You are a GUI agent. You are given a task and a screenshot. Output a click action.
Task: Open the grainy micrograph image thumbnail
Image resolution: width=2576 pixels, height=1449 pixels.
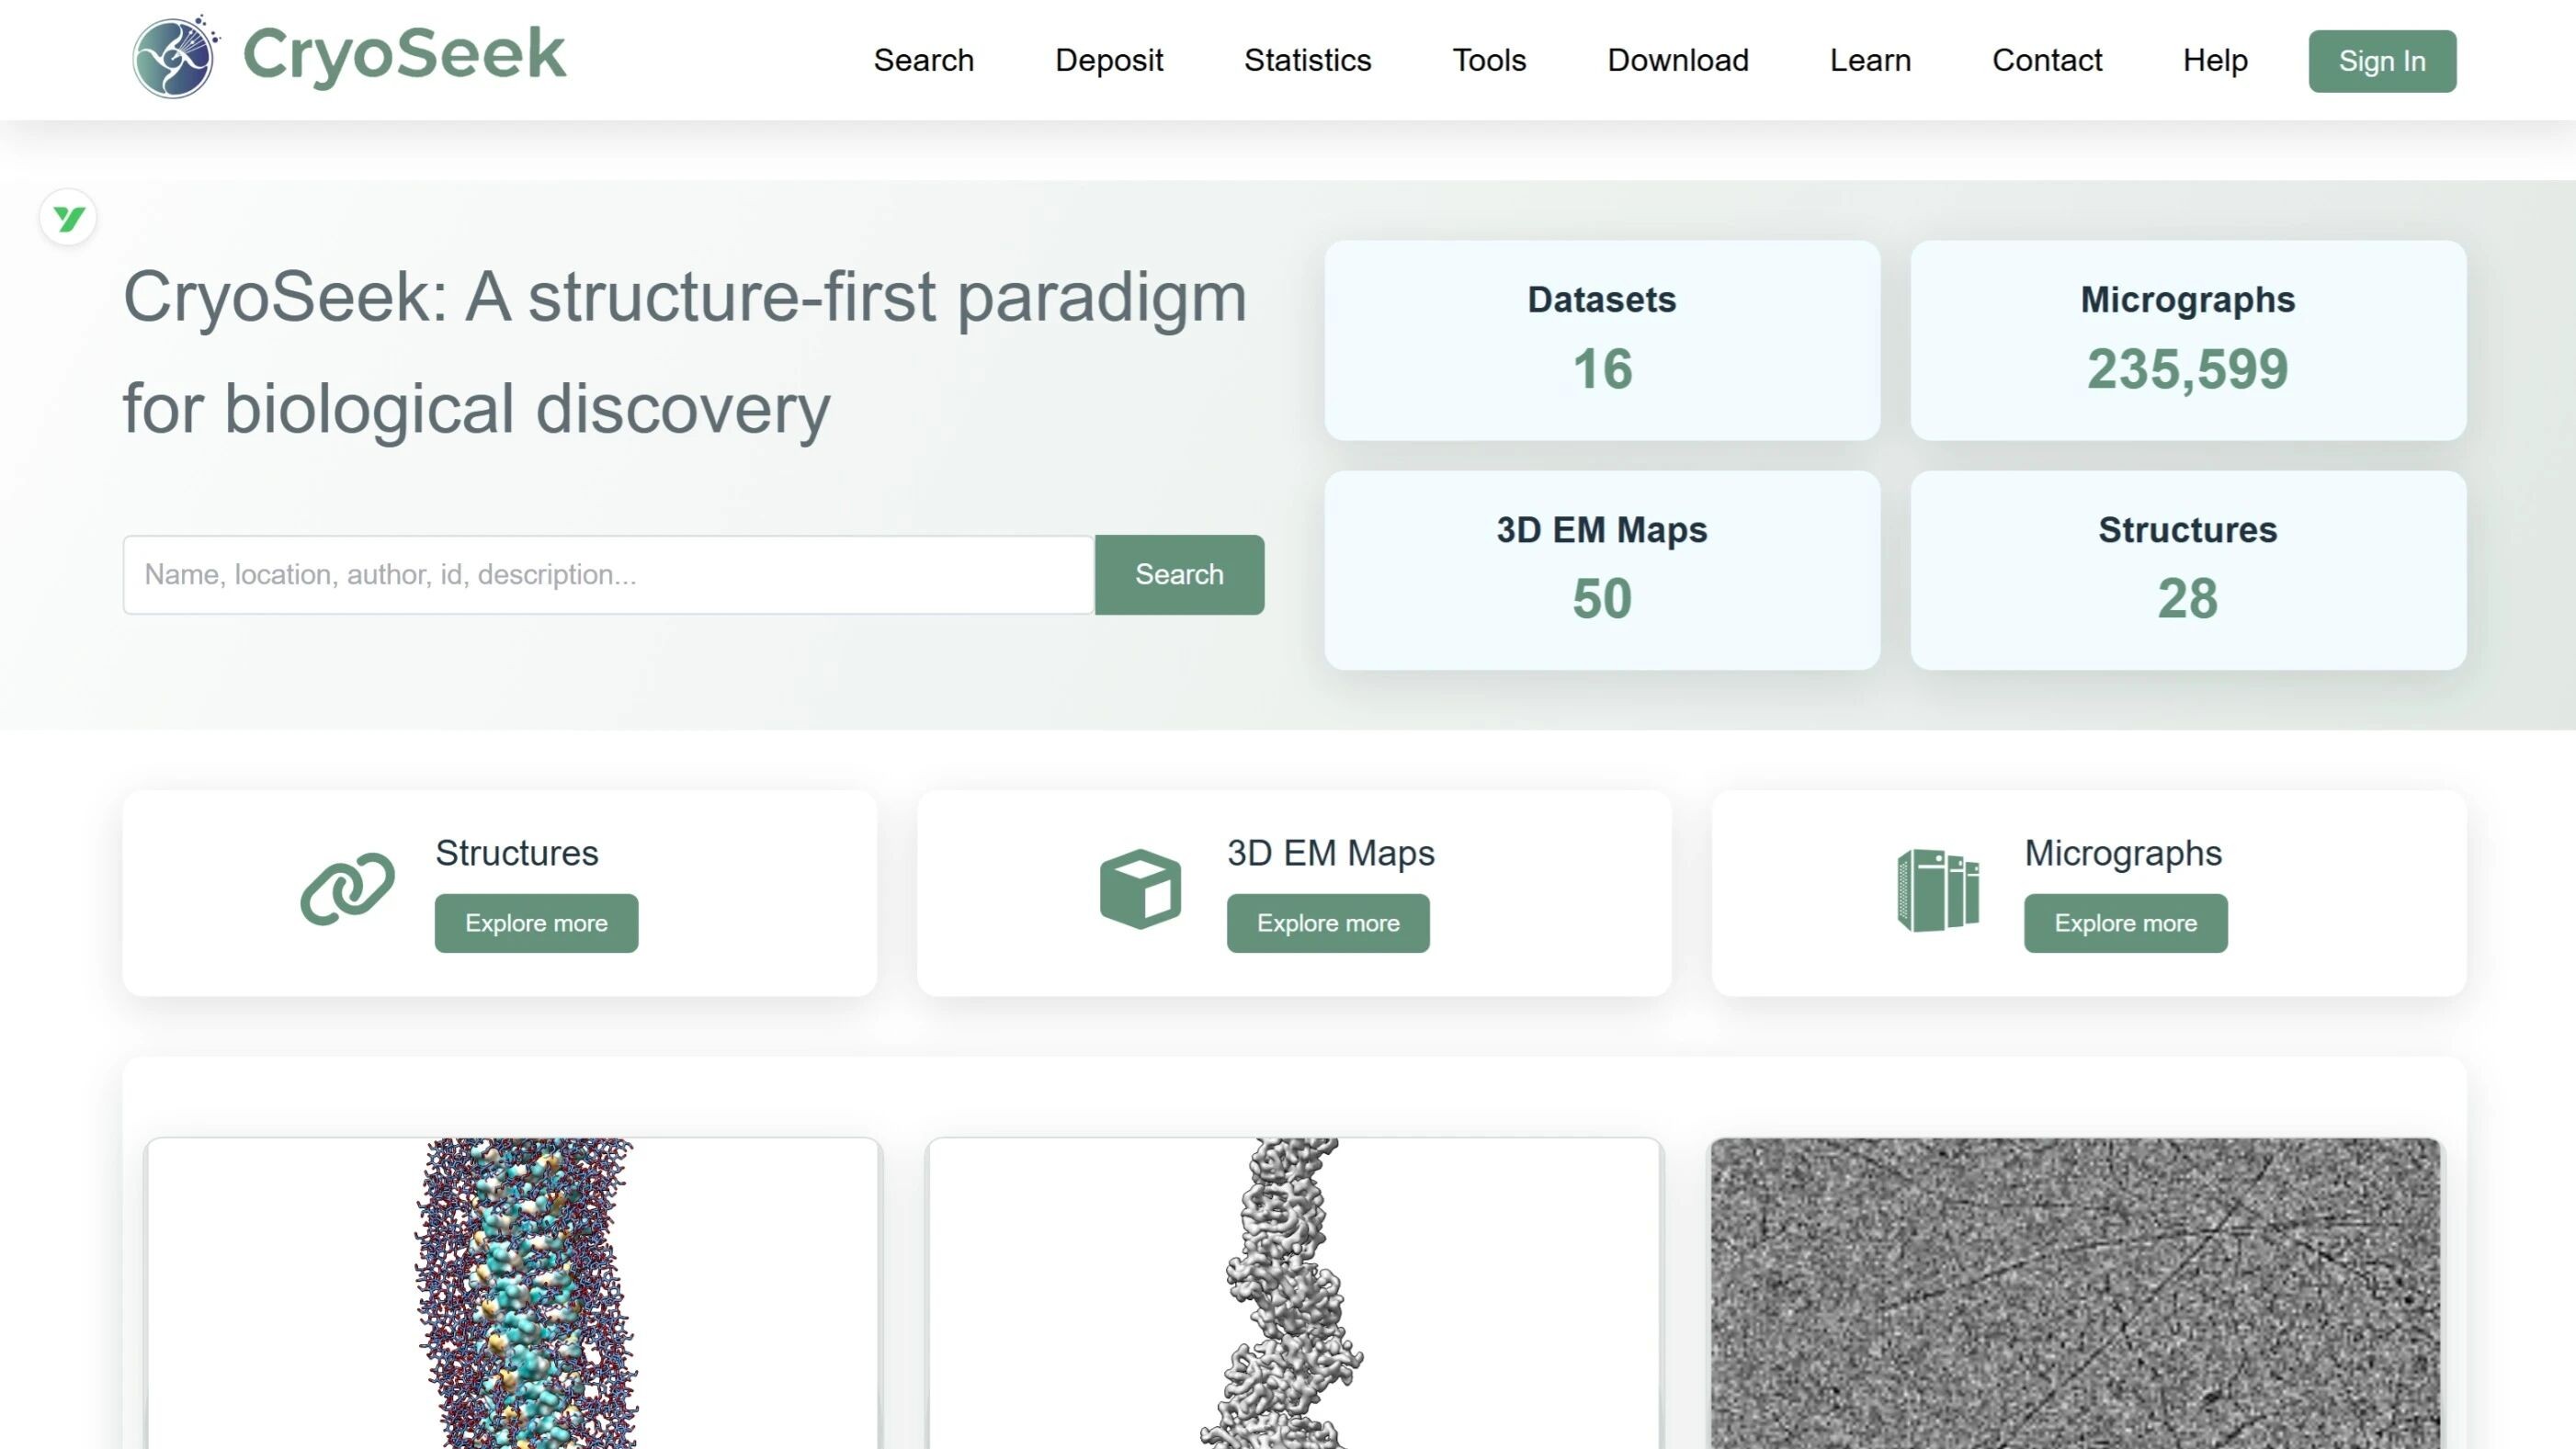(x=2075, y=1292)
